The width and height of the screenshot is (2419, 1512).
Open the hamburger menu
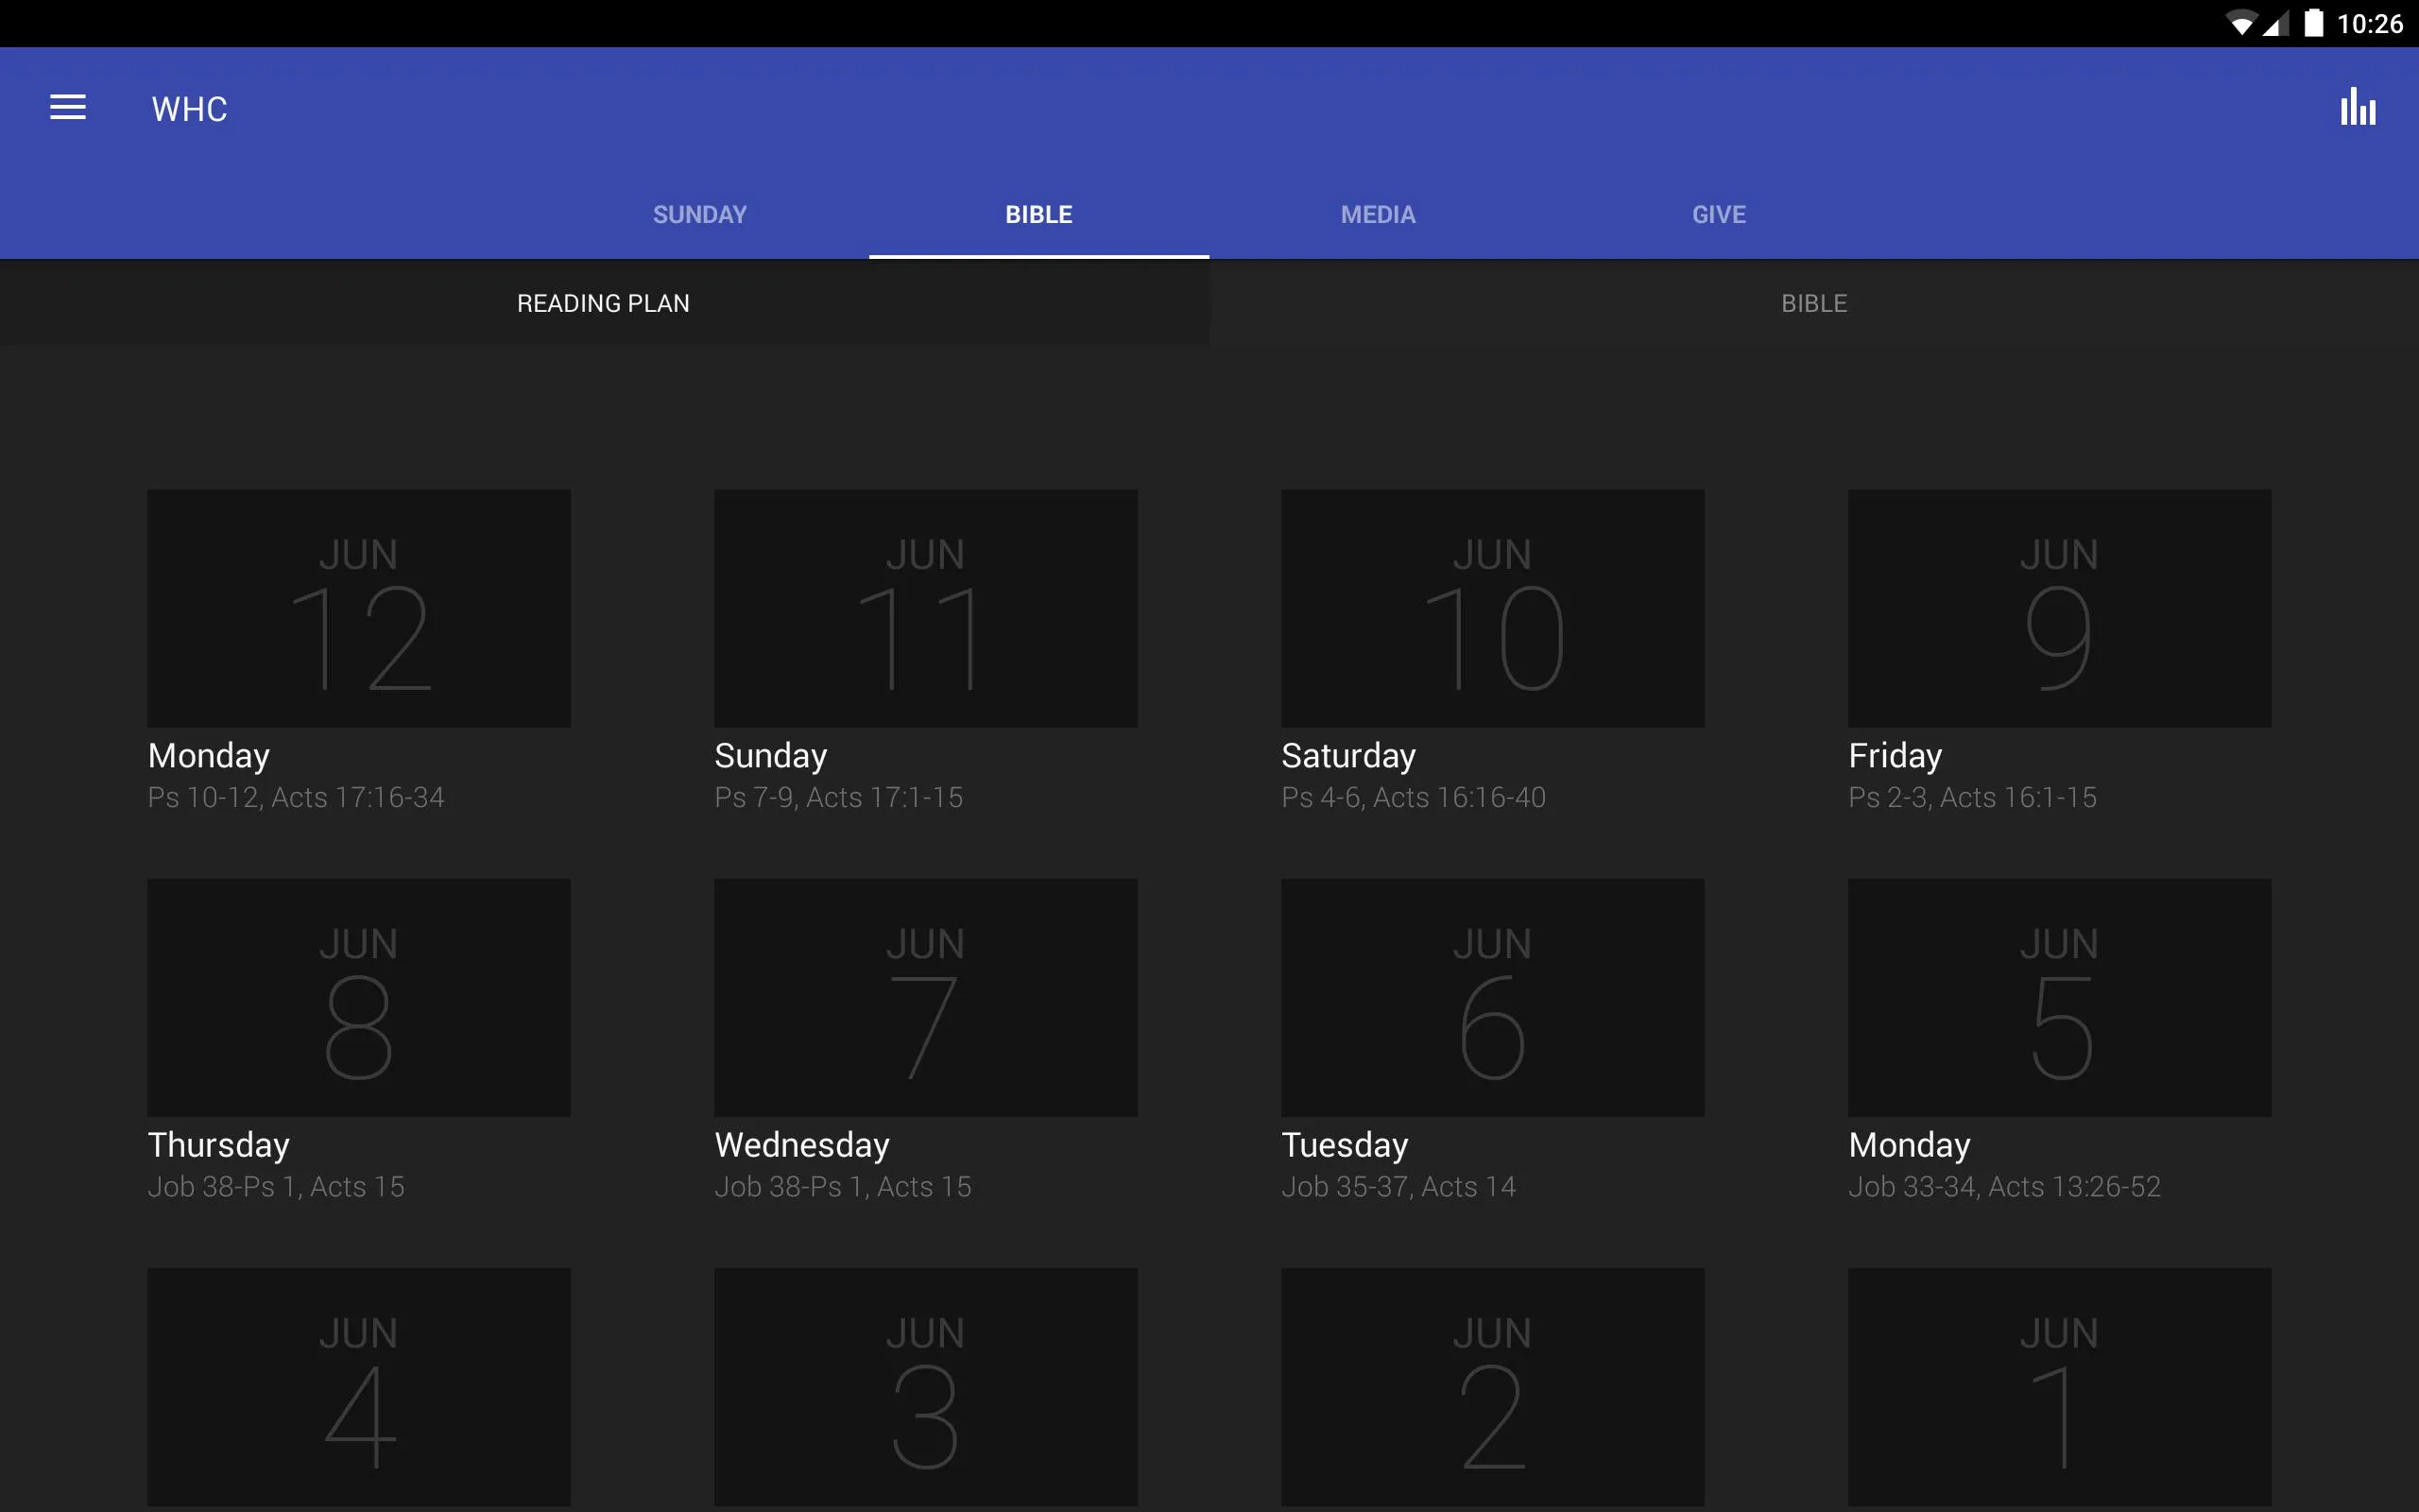66,106
